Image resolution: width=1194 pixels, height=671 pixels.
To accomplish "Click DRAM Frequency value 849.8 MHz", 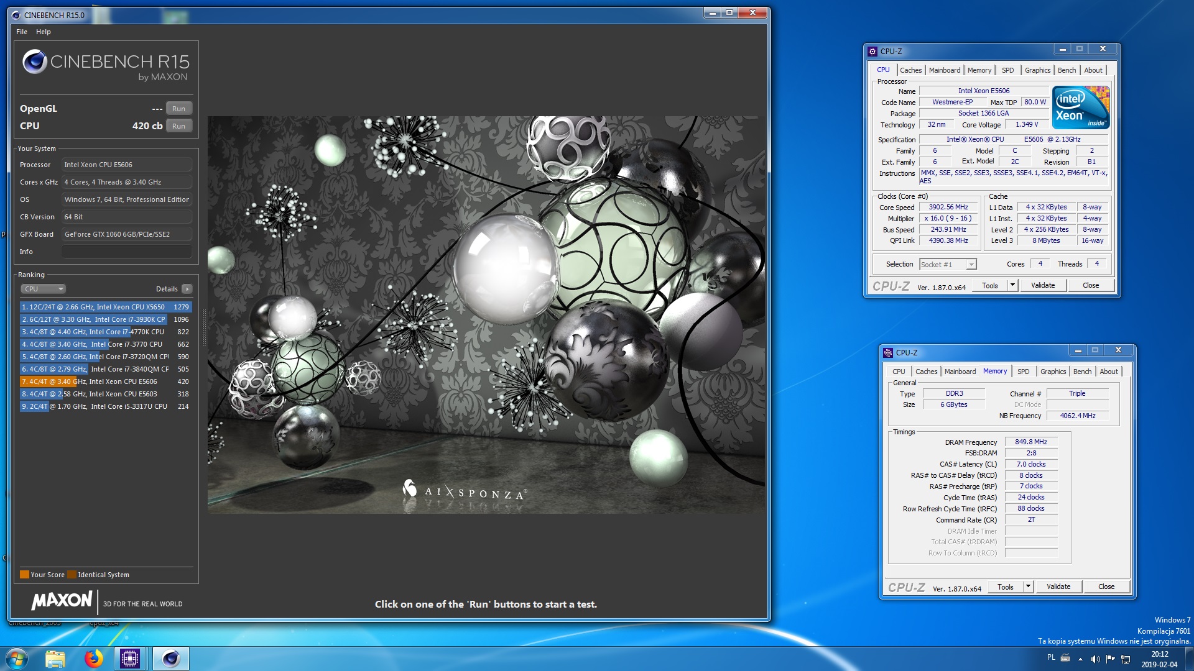I will click(1031, 442).
